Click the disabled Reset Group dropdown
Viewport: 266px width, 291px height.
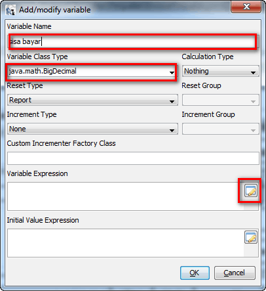(221, 100)
